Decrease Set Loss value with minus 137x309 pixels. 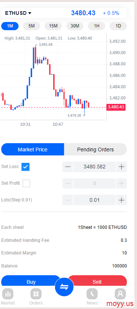coord(68,167)
